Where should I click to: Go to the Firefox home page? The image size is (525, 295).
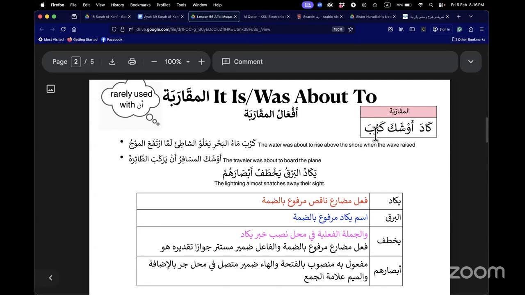pos(74,29)
